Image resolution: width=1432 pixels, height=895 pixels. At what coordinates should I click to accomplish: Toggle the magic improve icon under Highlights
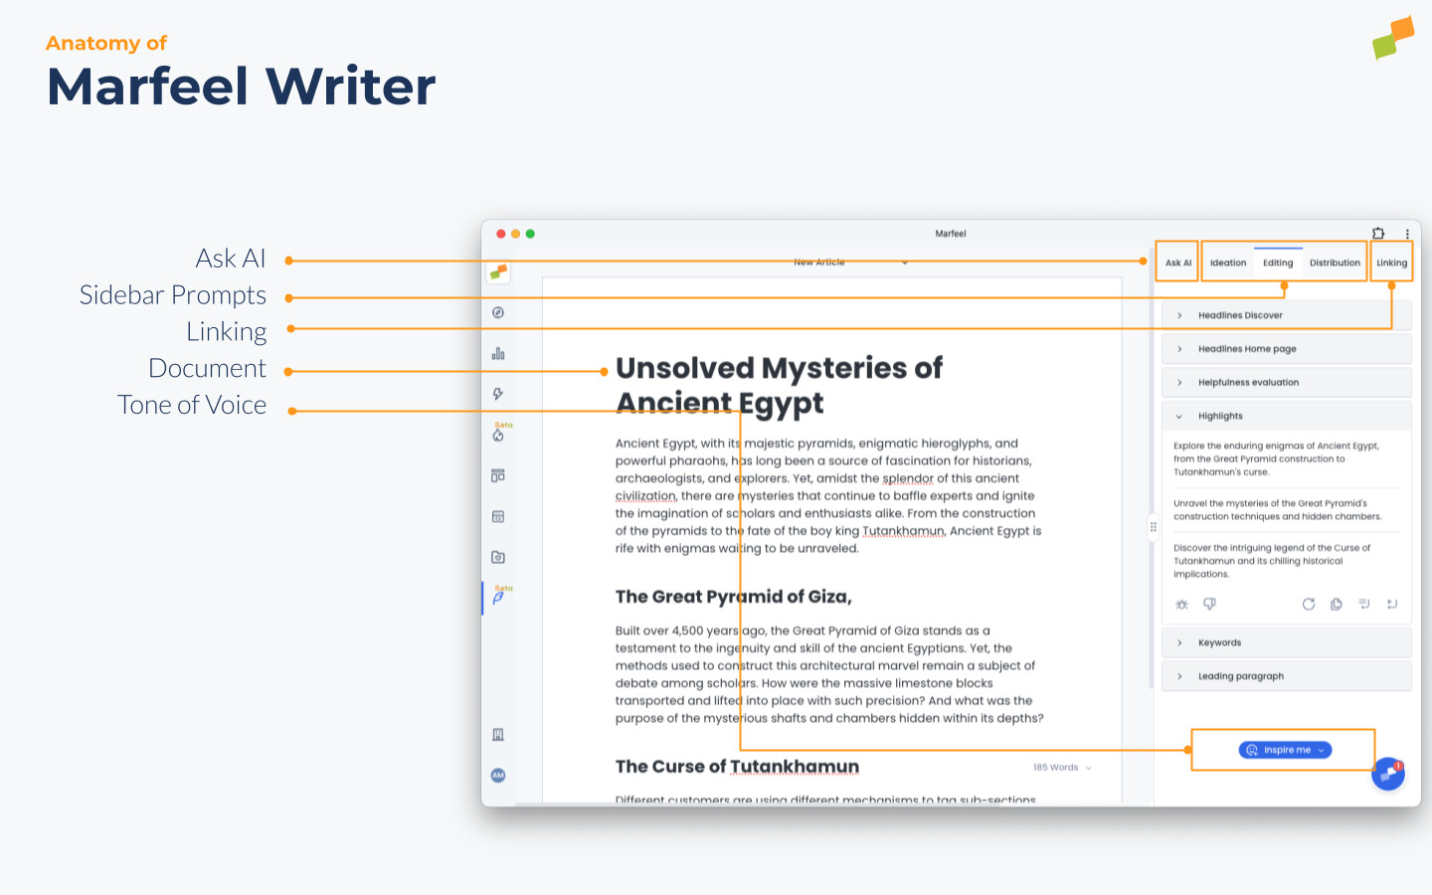point(1181,604)
